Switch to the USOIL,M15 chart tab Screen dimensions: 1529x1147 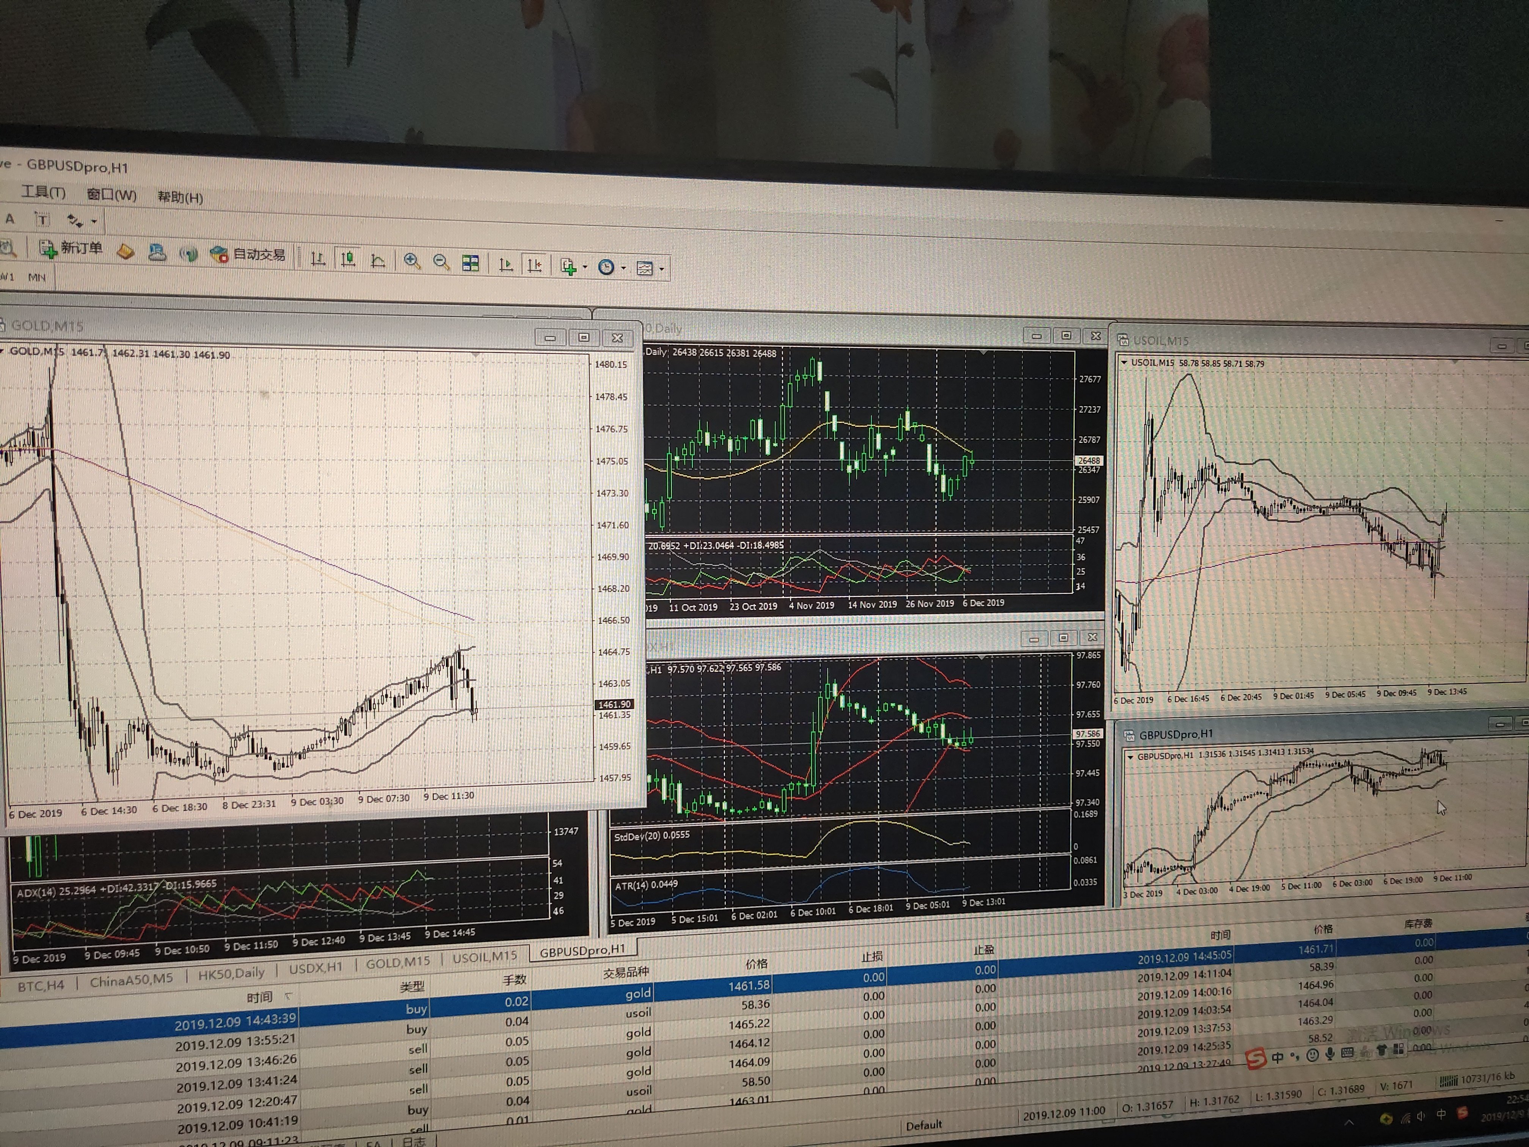coord(485,957)
